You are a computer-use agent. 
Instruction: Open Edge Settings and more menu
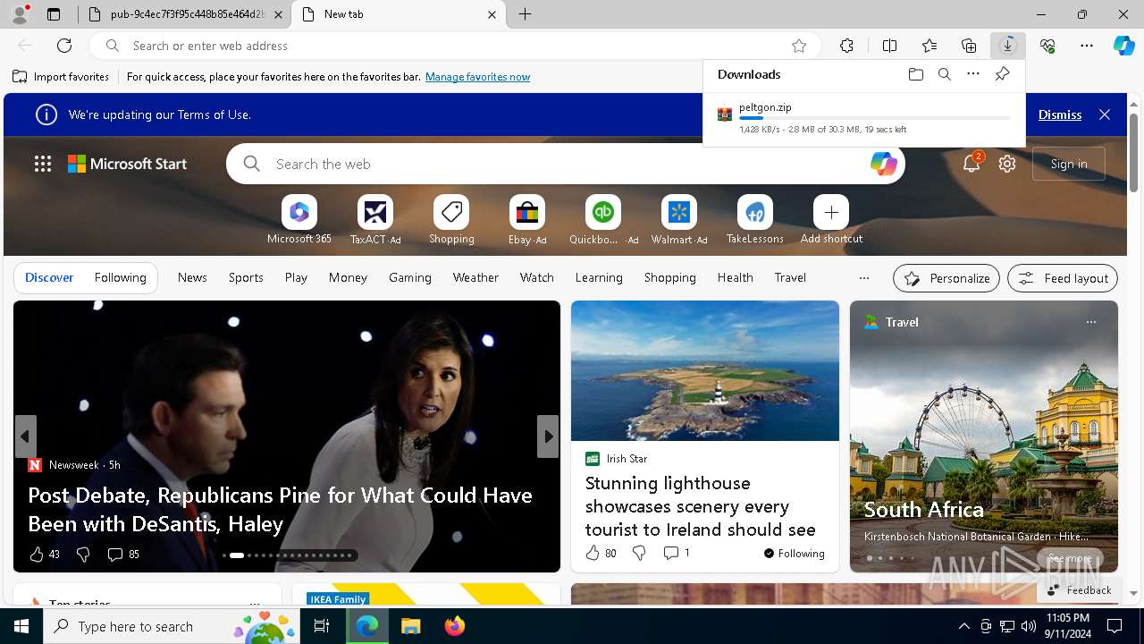(1087, 46)
